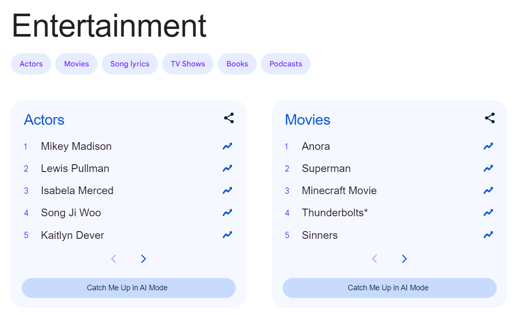Click trending arrow for Kaitlyn Dever
The image size is (518, 315).
(227, 235)
